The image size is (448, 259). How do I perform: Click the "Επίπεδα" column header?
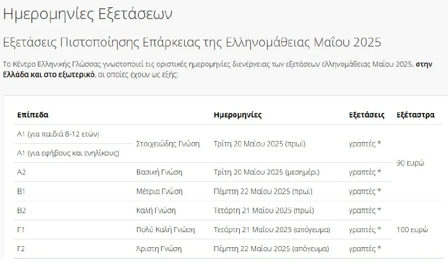[33, 115]
